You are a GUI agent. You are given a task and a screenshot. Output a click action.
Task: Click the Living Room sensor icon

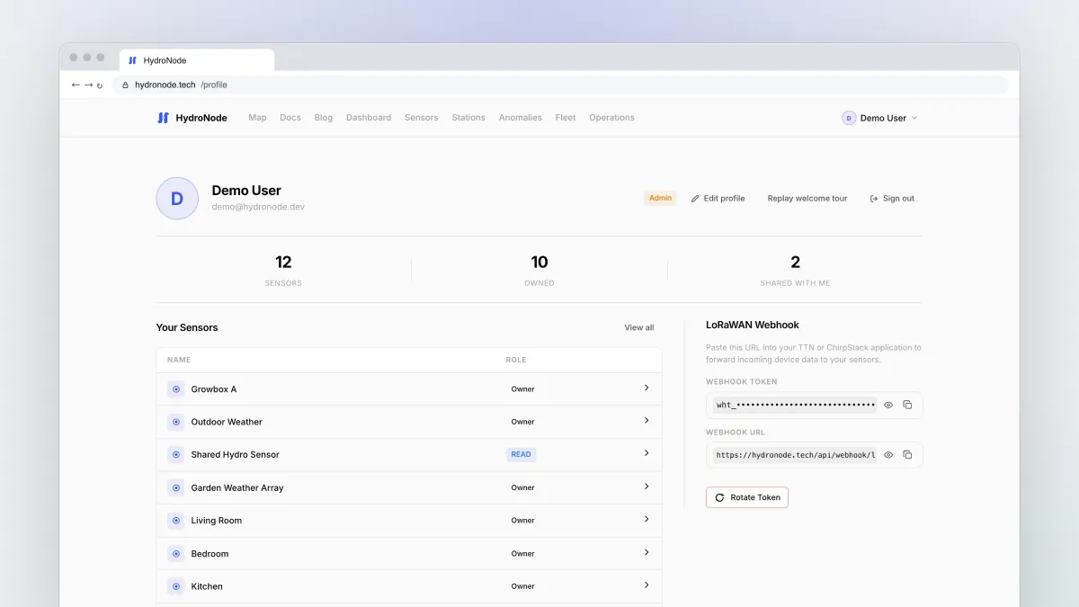(x=175, y=521)
